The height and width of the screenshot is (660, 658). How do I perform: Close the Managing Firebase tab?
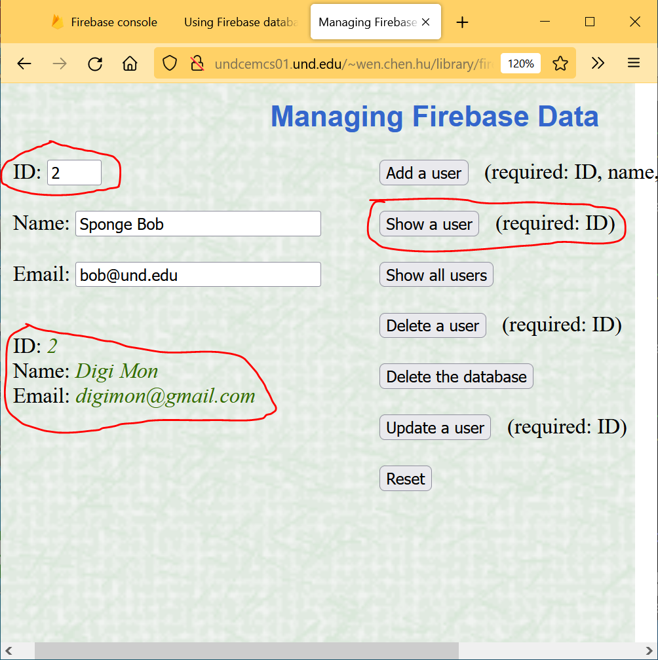click(x=425, y=22)
